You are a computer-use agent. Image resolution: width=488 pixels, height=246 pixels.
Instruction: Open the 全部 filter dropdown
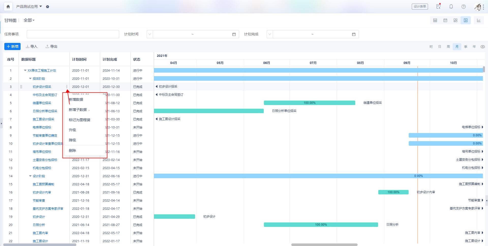click(29, 20)
